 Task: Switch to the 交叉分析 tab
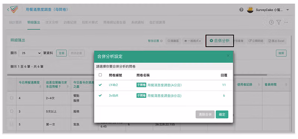52,22
